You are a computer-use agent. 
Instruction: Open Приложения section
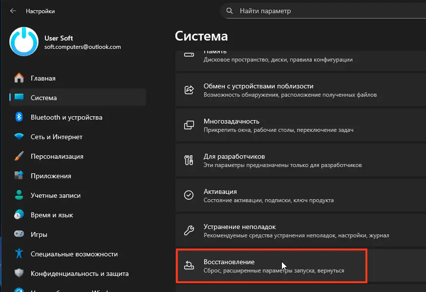[x=51, y=176]
